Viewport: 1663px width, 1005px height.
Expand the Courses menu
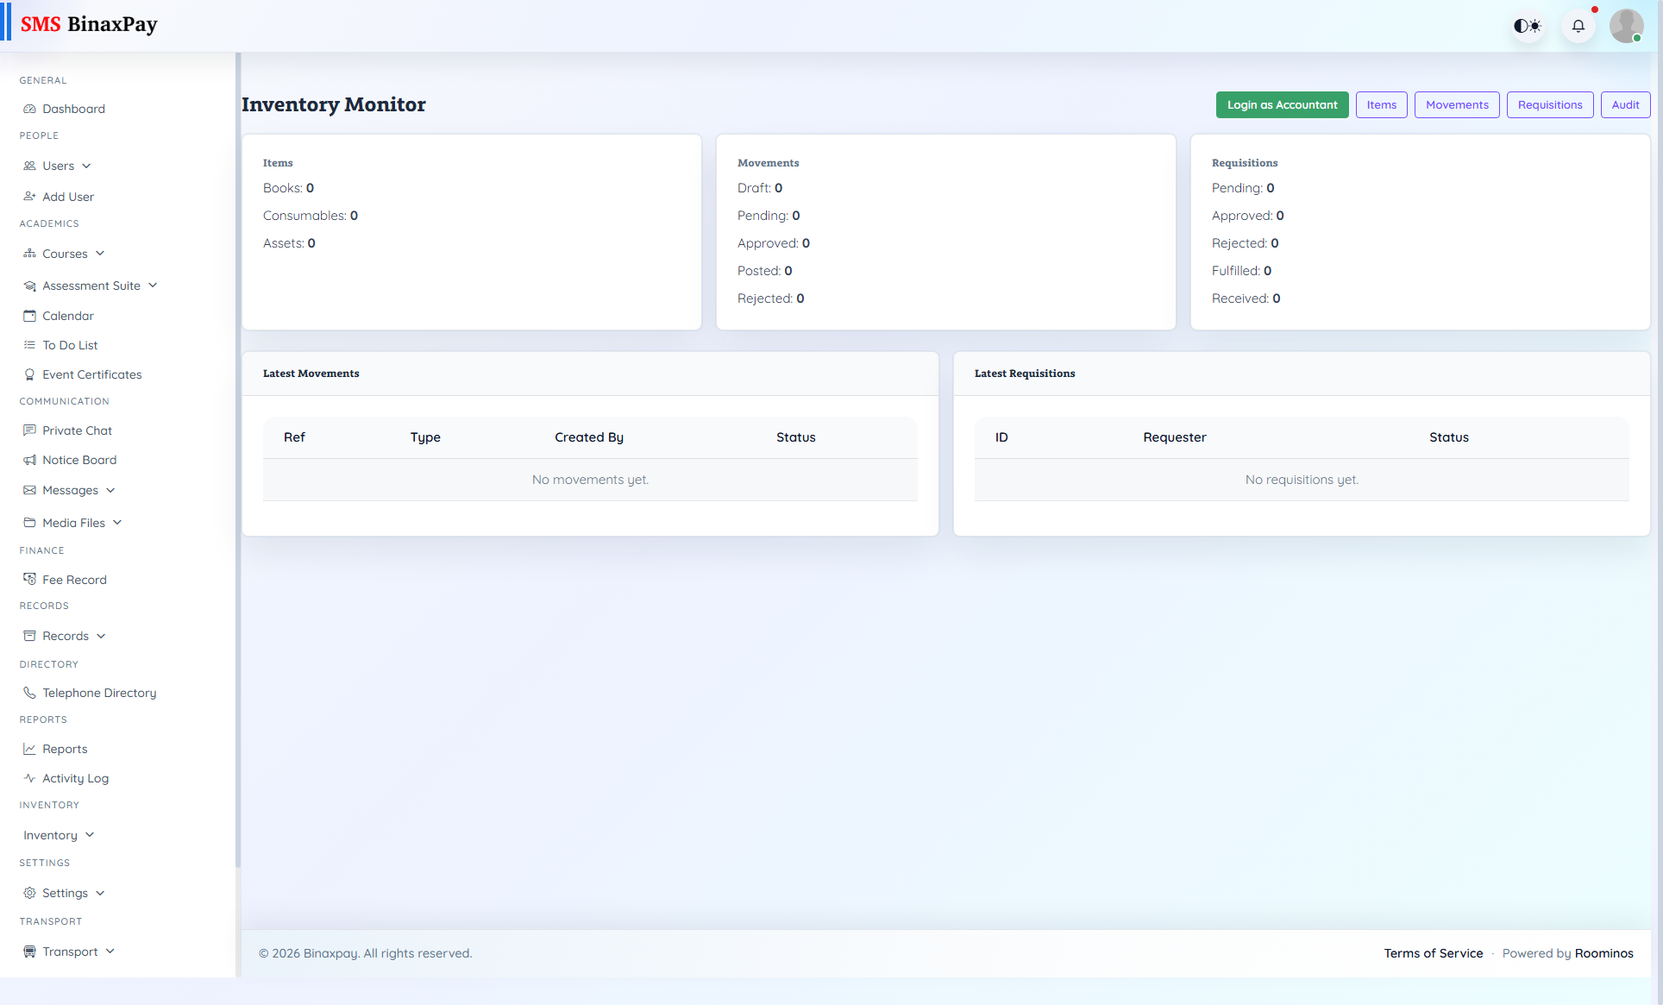point(65,253)
